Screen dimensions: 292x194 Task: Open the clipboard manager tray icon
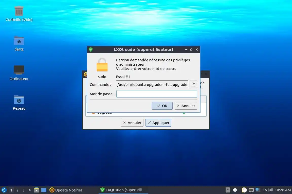244,190
